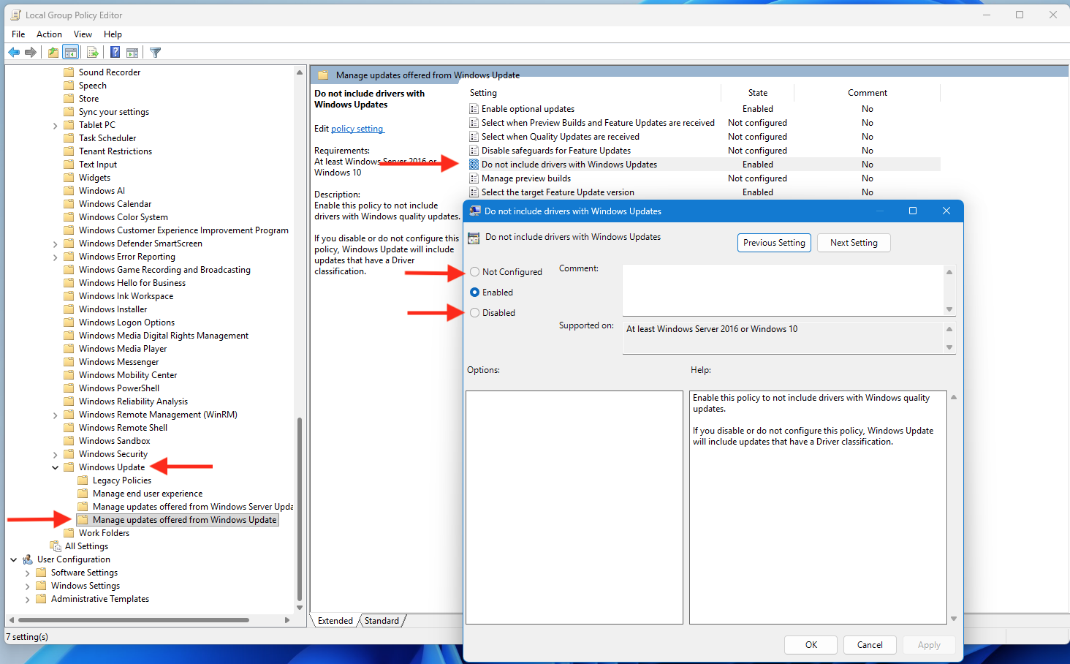Click the Enable optional updates policy icon

click(474, 109)
